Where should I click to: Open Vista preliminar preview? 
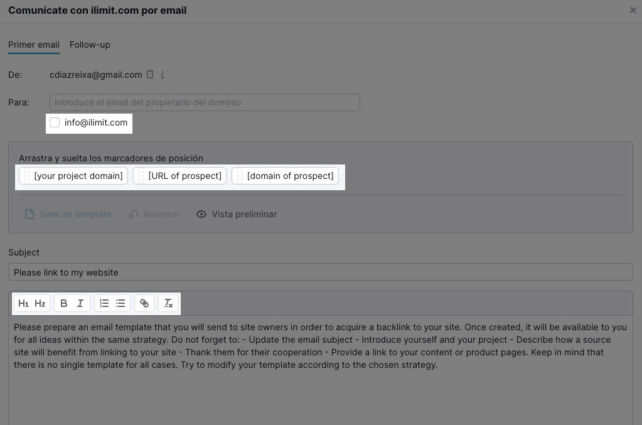pos(237,214)
